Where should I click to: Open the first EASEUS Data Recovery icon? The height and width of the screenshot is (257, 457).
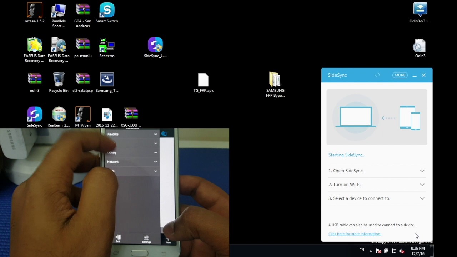[x=35, y=50]
